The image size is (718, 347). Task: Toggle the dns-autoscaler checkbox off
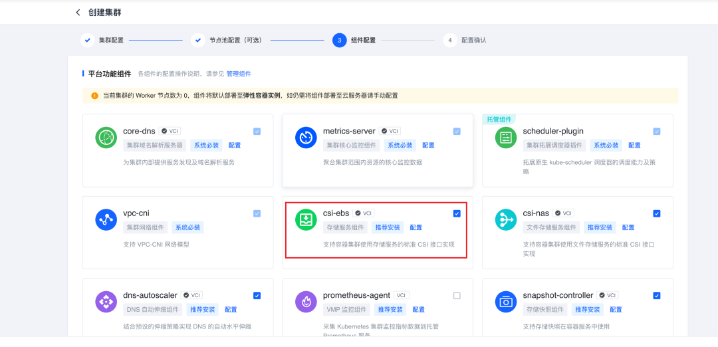coord(257,296)
